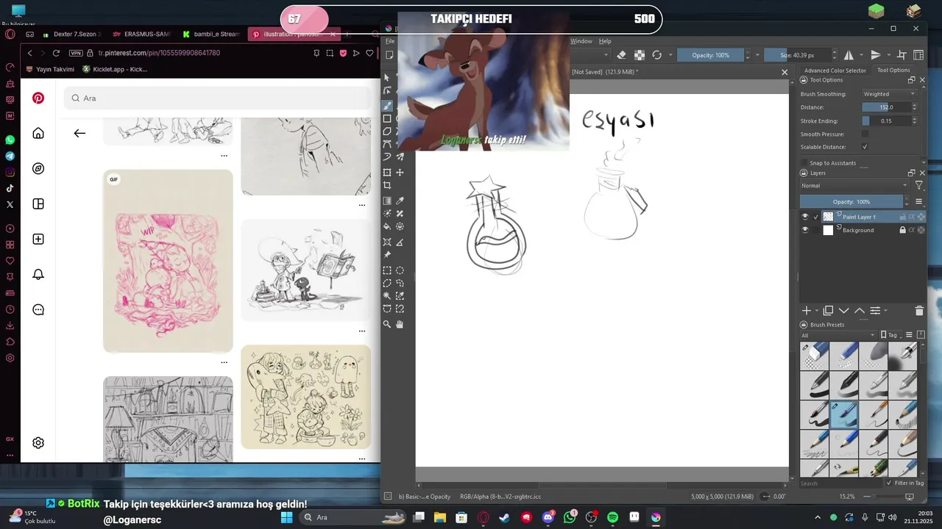Viewport: 942px width, 529px height.
Task: Click the Pinterest back arrow
Action: [x=79, y=133]
